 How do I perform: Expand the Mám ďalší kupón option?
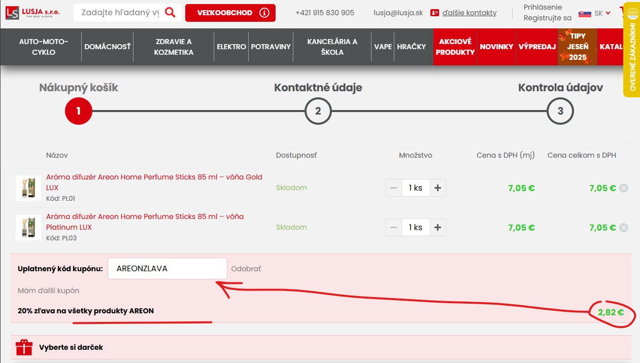pyautogui.click(x=48, y=291)
